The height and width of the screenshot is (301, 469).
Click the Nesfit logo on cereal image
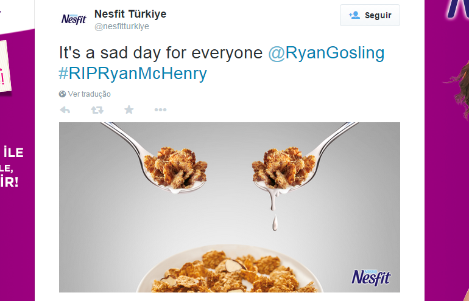tap(371, 277)
